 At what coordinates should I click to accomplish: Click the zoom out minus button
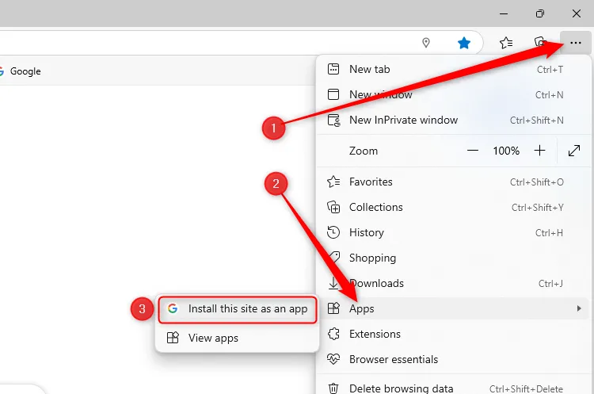tap(473, 151)
